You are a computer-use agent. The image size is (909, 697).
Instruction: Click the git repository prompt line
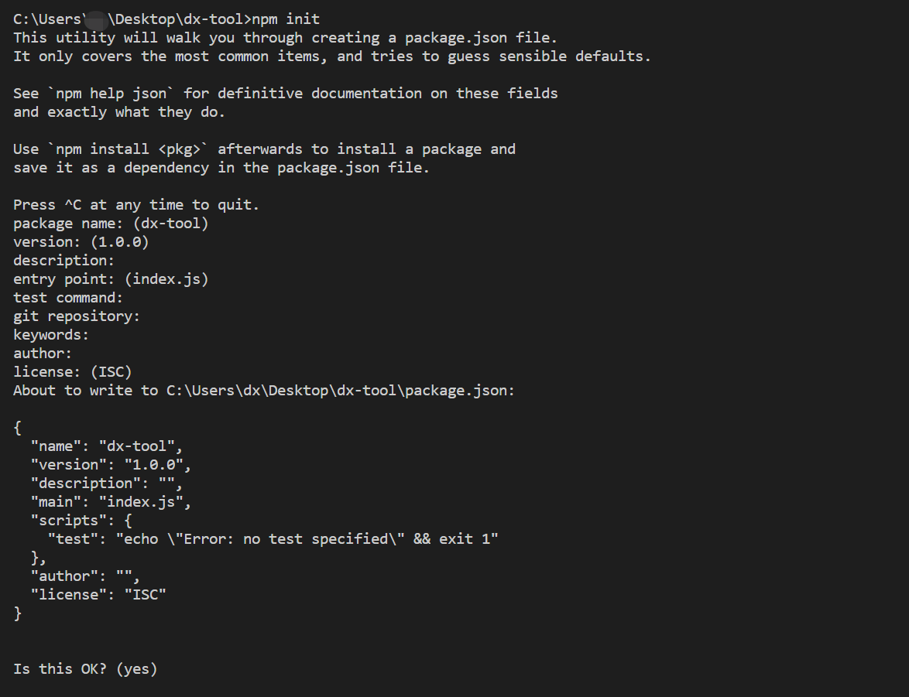click(77, 316)
